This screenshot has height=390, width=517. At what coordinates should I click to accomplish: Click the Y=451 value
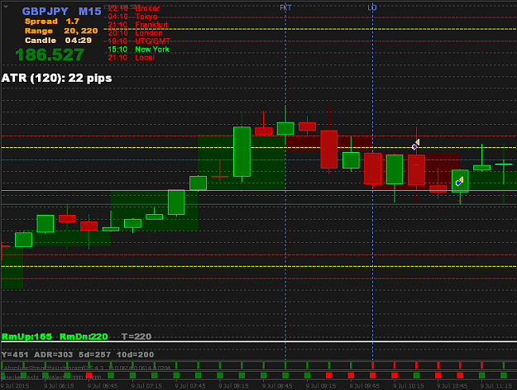[x=15, y=354]
